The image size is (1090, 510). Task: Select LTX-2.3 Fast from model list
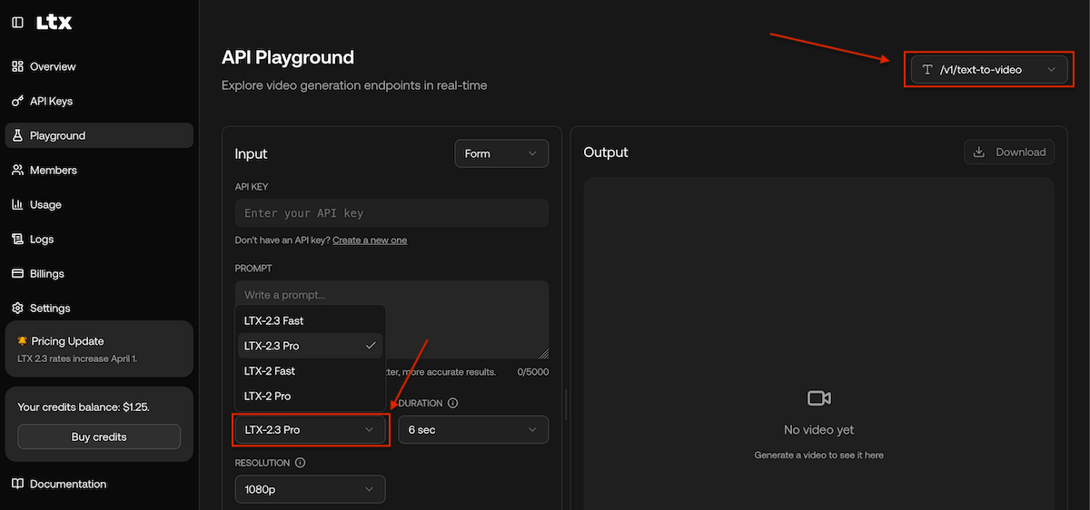[x=311, y=320]
